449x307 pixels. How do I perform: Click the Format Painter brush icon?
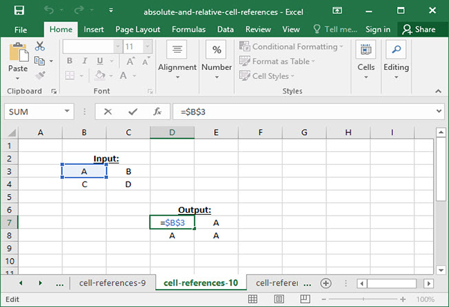pos(39,74)
